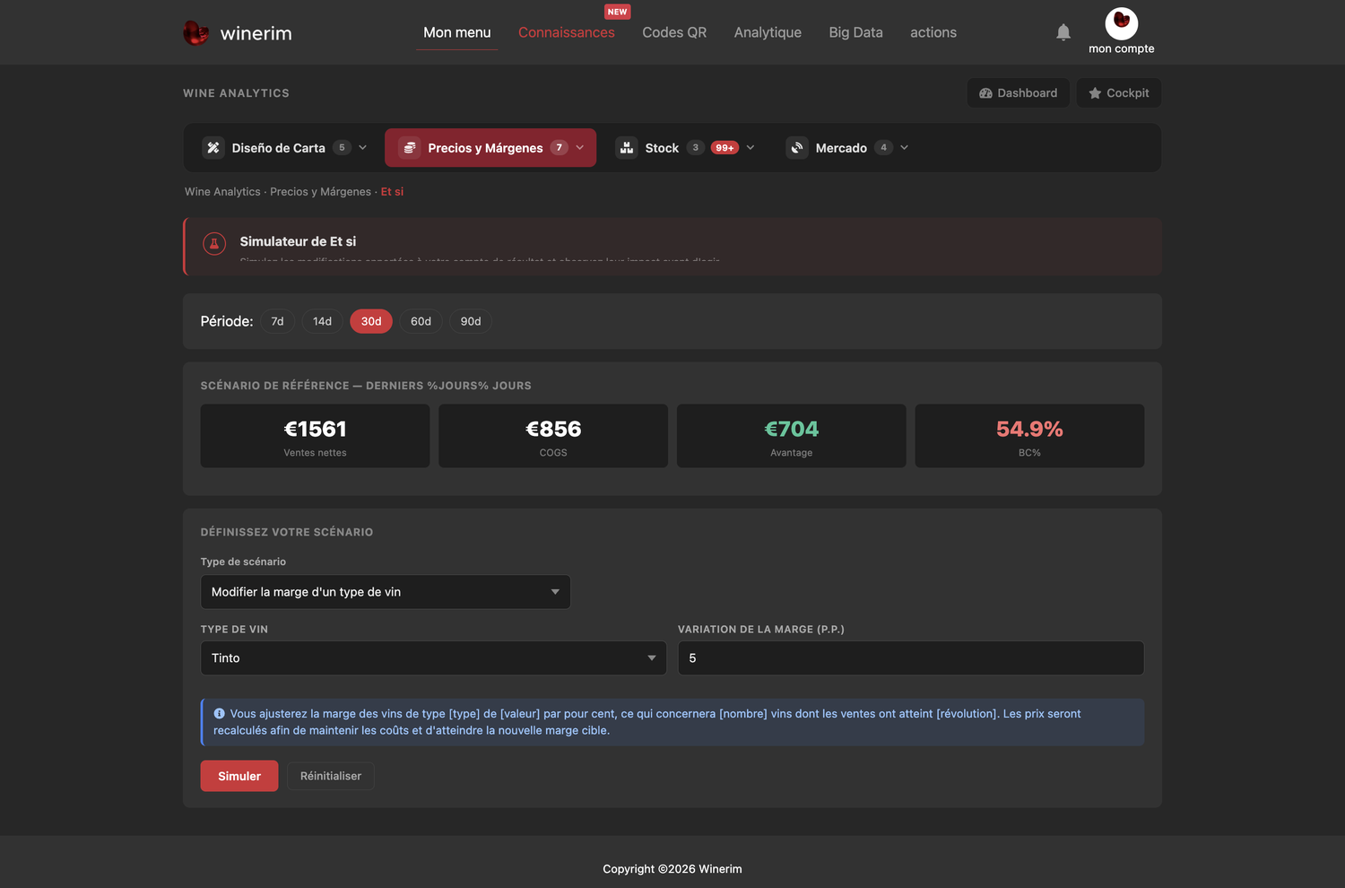Click the Diseño de Carta tools icon
The height and width of the screenshot is (888, 1345).
213,148
